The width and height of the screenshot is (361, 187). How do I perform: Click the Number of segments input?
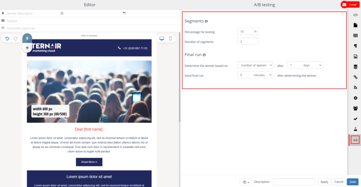248,41
